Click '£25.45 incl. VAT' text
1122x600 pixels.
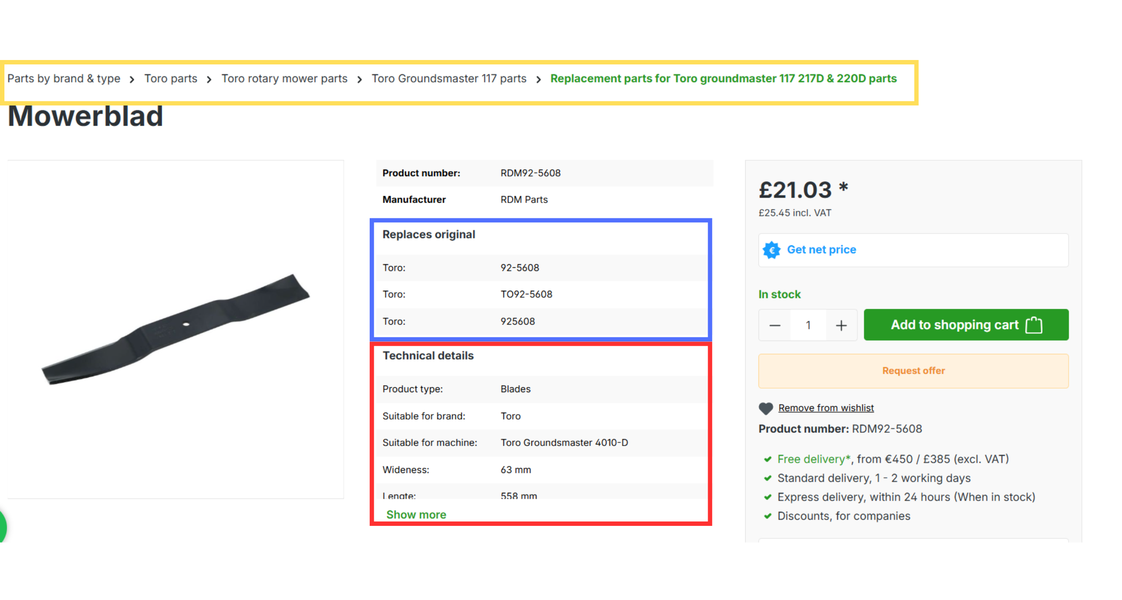point(795,213)
